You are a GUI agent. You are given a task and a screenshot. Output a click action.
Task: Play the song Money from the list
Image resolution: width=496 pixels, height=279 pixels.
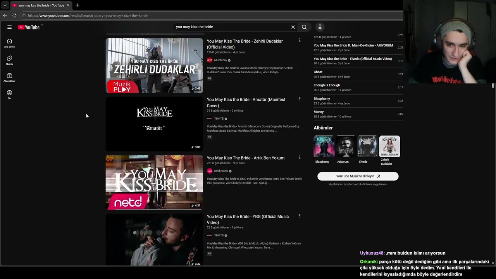[x=358, y=114]
